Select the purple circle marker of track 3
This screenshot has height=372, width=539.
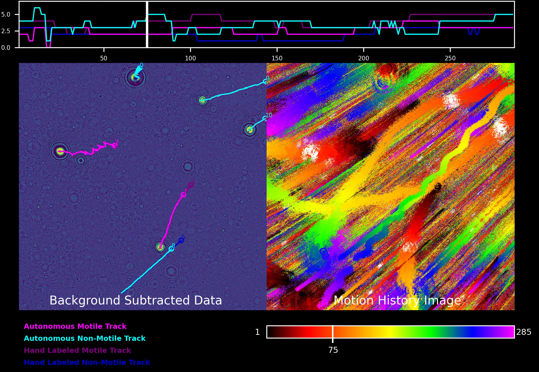191,185
